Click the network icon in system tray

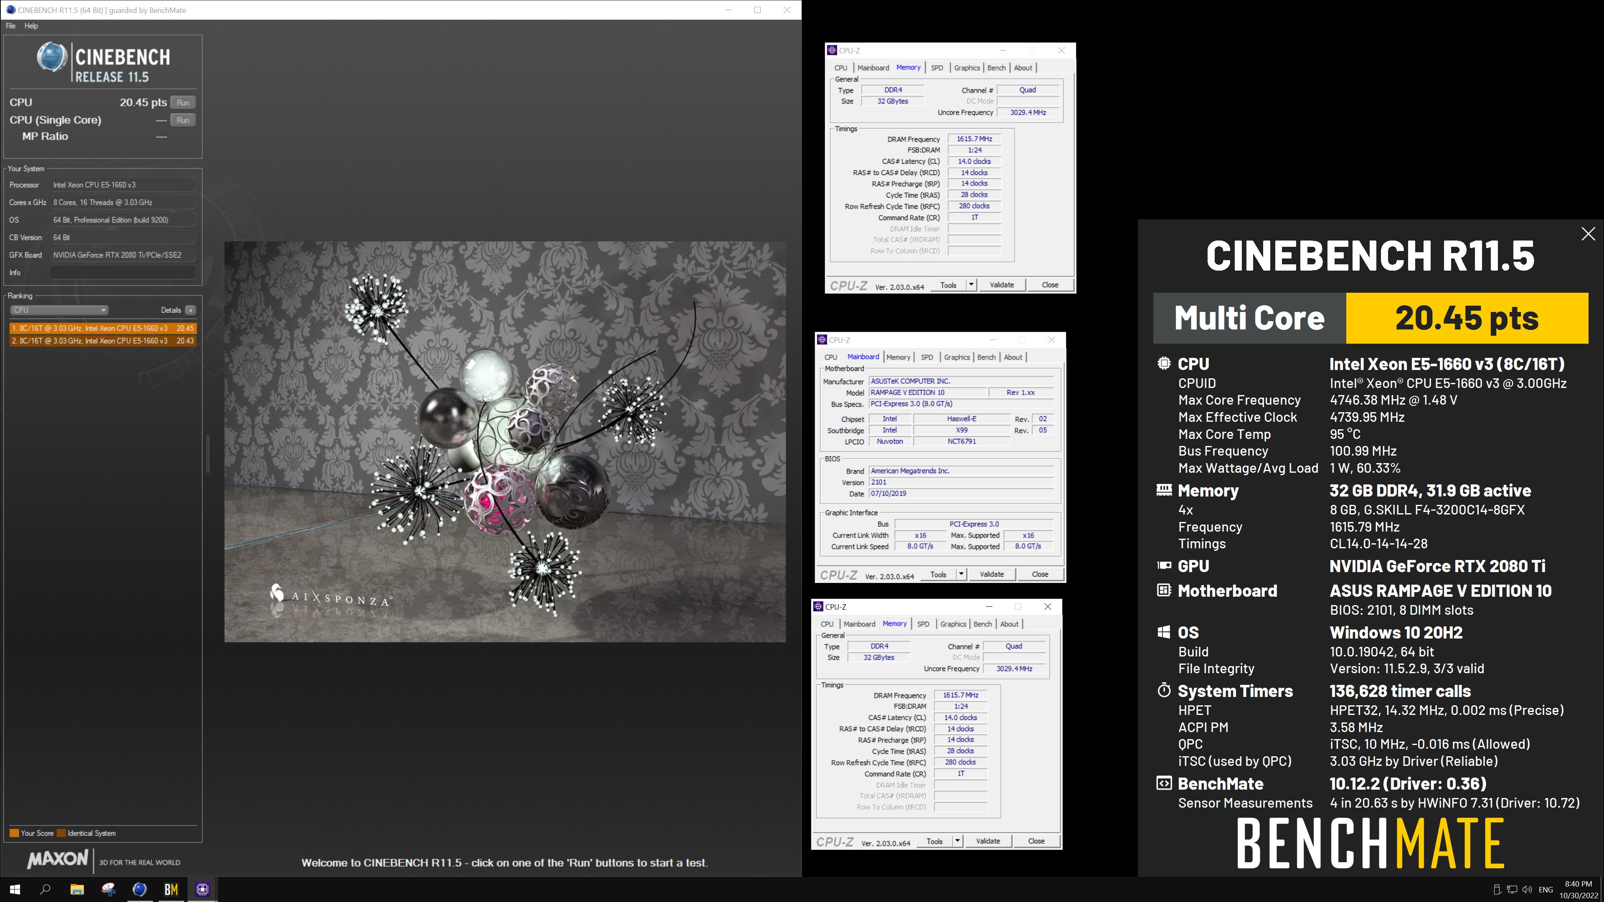(1512, 889)
